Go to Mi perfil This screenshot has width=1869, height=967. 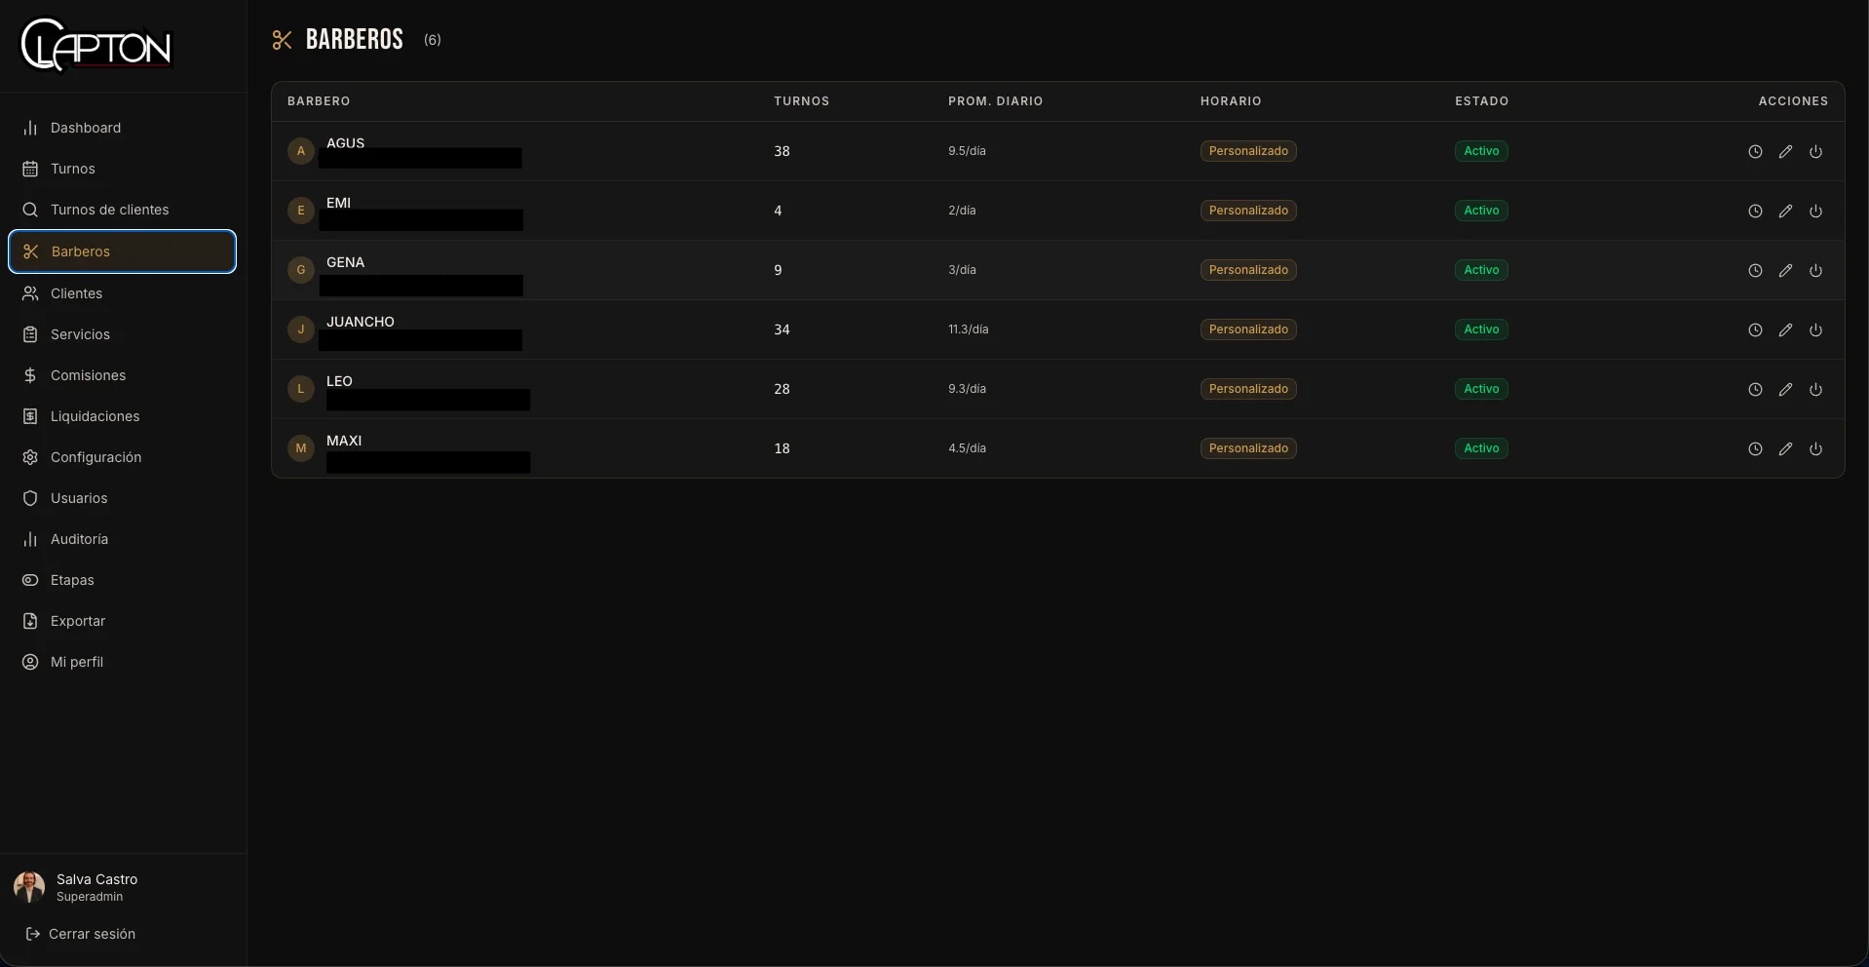(122, 662)
